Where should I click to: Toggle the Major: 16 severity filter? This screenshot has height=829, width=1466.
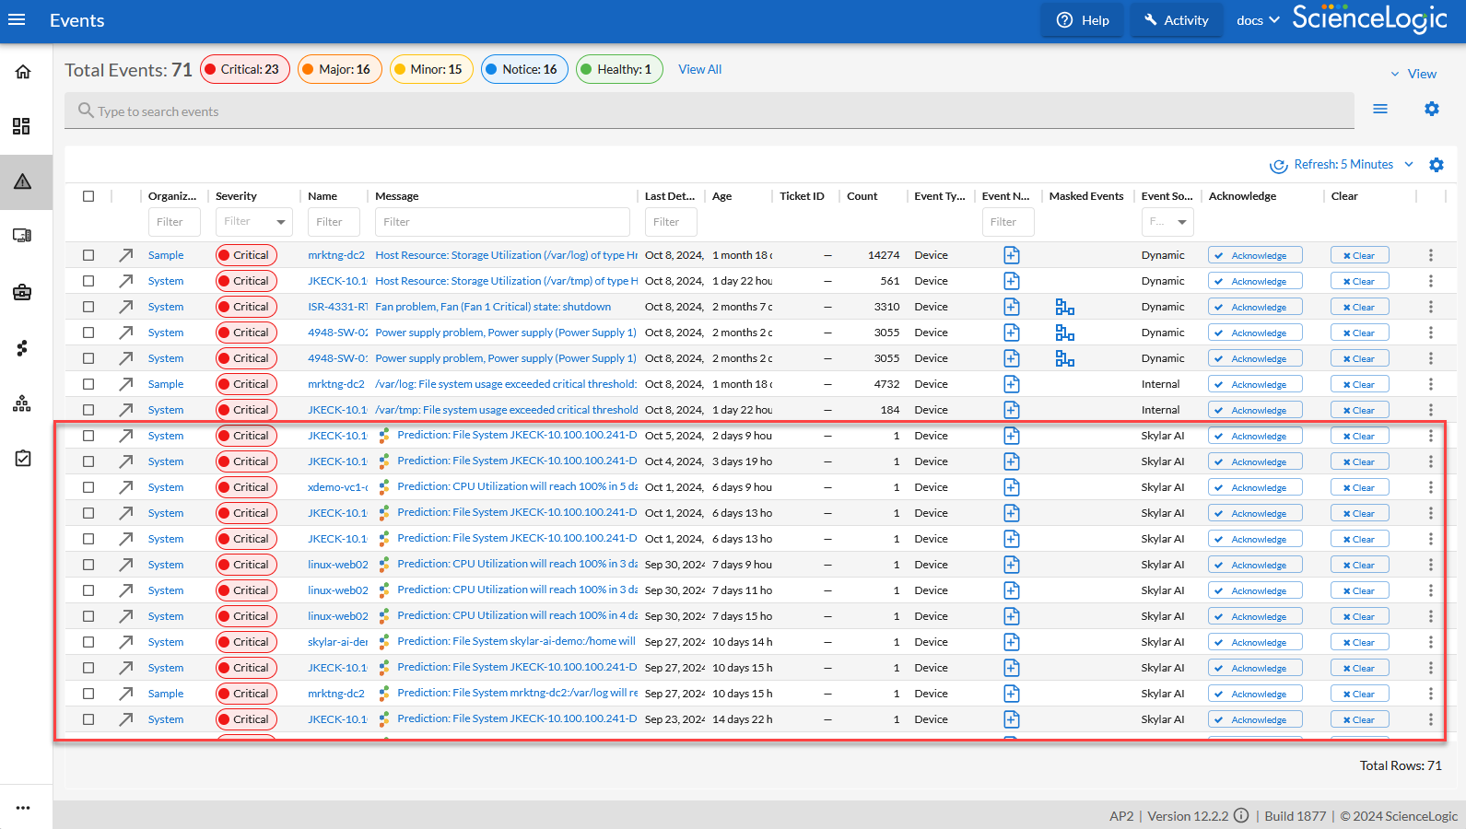(x=340, y=69)
